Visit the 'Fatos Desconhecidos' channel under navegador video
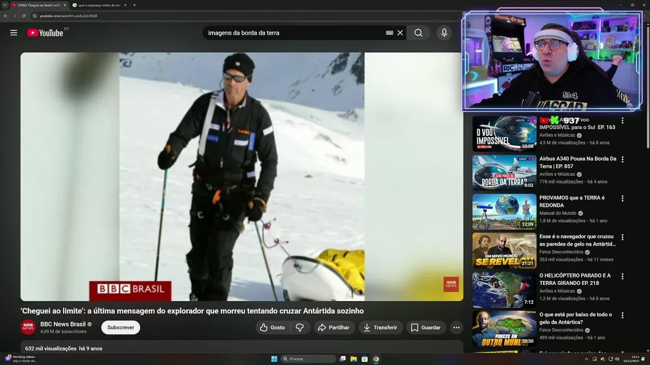The height and width of the screenshot is (365, 650). 561,252
